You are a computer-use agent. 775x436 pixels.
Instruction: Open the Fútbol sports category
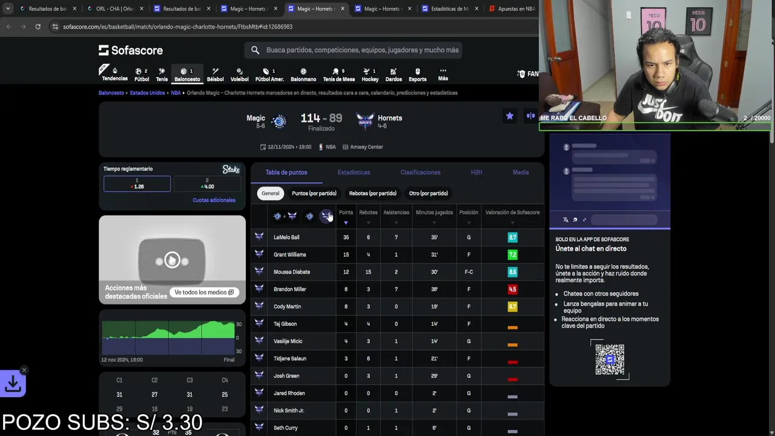point(142,74)
